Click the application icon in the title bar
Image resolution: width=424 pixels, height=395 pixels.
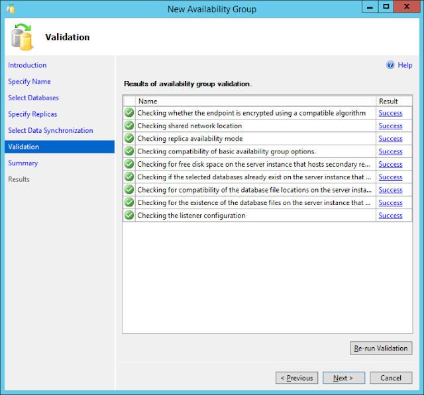[x=11, y=9]
